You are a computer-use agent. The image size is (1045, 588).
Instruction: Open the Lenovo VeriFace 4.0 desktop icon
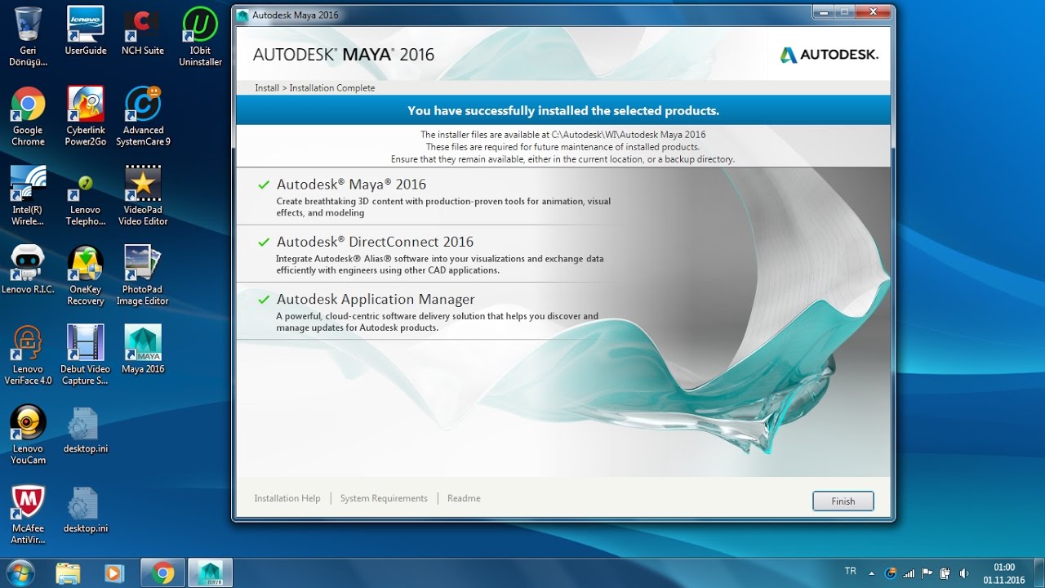(28, 355)
